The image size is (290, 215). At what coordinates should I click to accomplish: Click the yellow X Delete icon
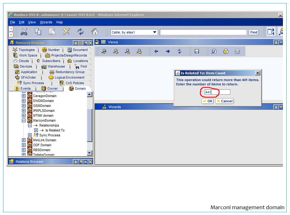click(66, 32)
